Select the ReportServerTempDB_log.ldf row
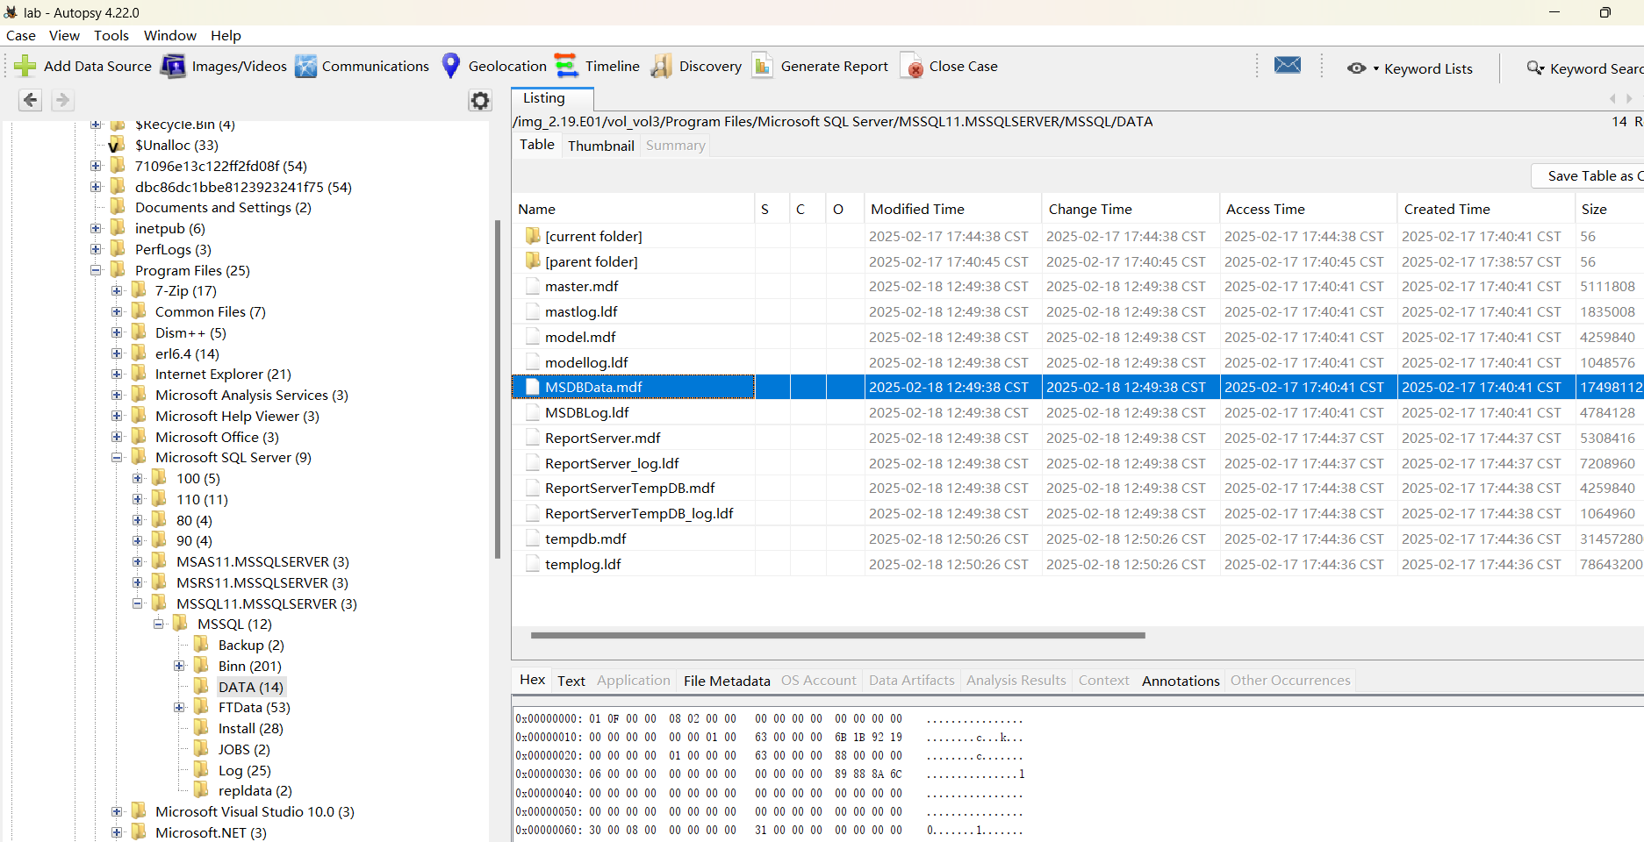The image size is (1644, 842). (x=1078, y=513)
